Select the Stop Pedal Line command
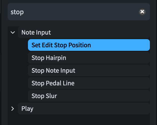The image size is (157, 125). click(89, 83)
